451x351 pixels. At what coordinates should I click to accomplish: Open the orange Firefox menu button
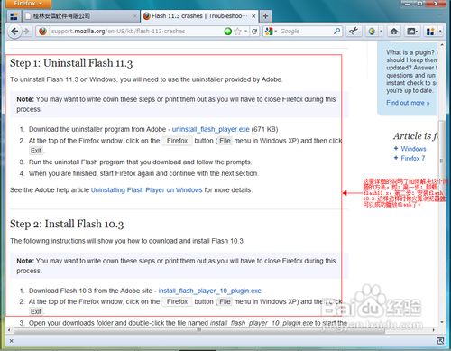point(28,4)
